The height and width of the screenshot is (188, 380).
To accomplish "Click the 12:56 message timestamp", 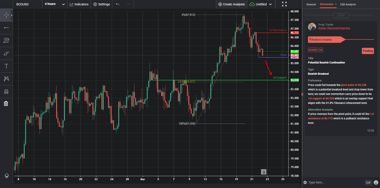I will 371,131.
